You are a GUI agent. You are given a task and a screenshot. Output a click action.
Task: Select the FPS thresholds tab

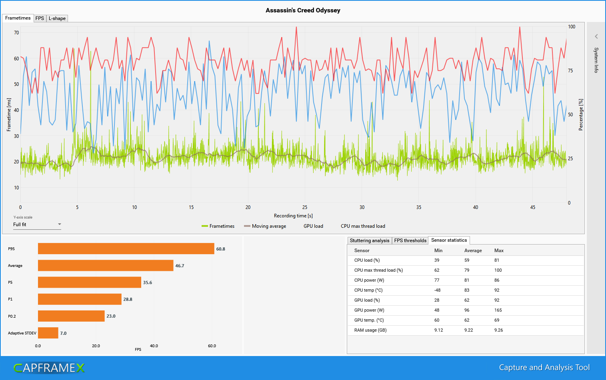410,241
